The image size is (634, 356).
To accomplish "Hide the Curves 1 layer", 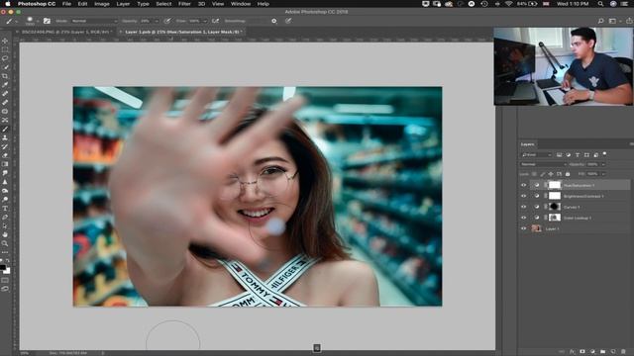I will [524, 207].
